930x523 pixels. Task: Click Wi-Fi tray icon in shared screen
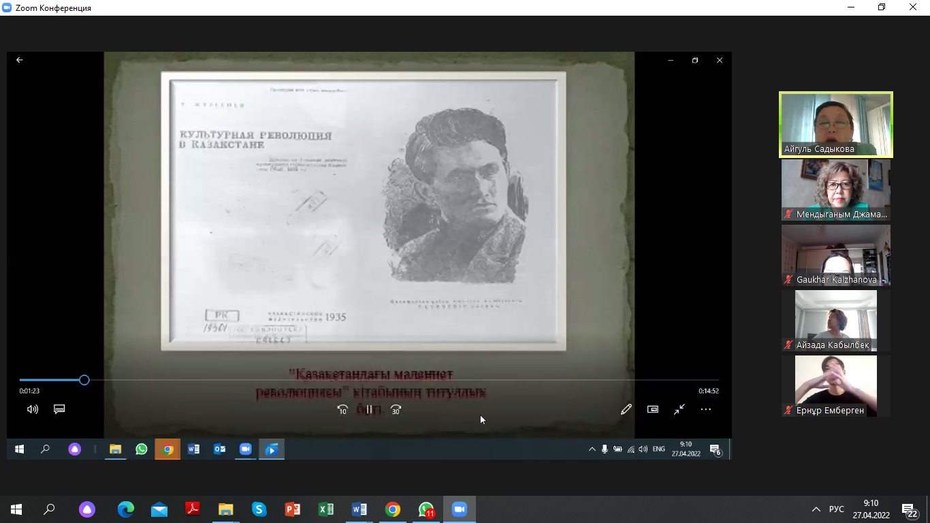[631, 449]
